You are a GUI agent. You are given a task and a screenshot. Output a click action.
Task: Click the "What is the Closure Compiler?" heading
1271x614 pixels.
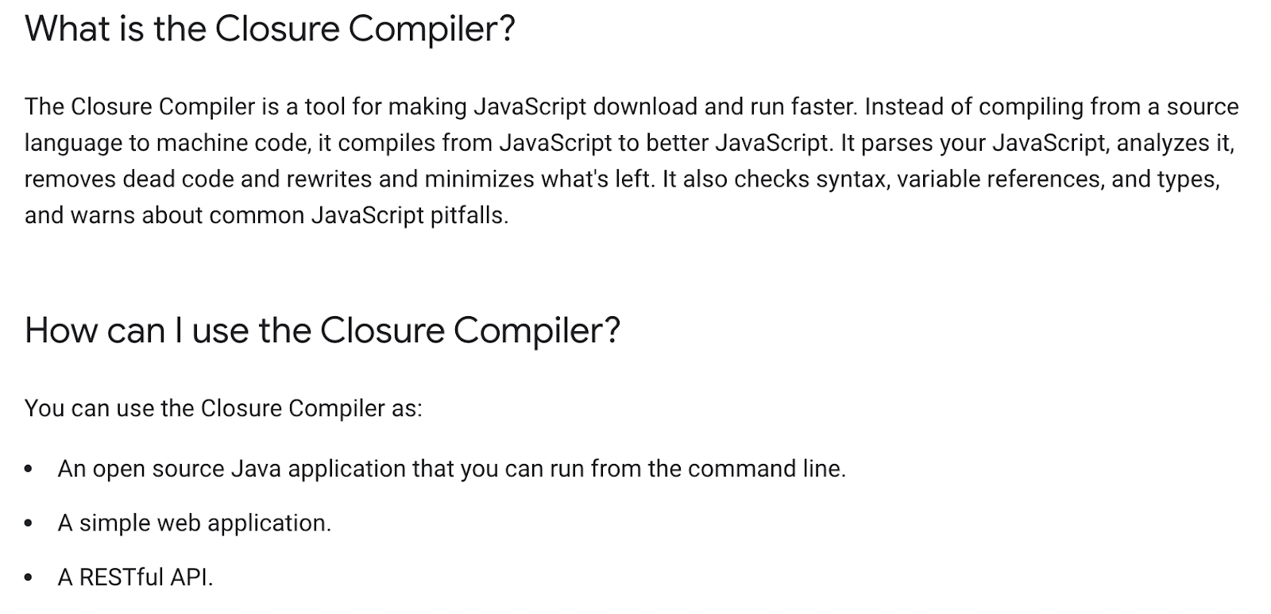pos(270,29)
